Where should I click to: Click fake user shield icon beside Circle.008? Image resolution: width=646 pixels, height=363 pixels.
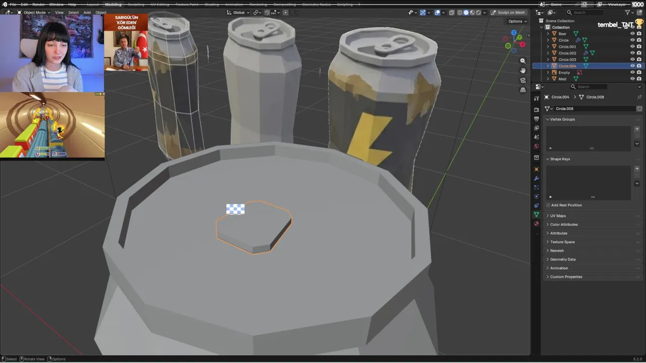click(x=639, y=108)
